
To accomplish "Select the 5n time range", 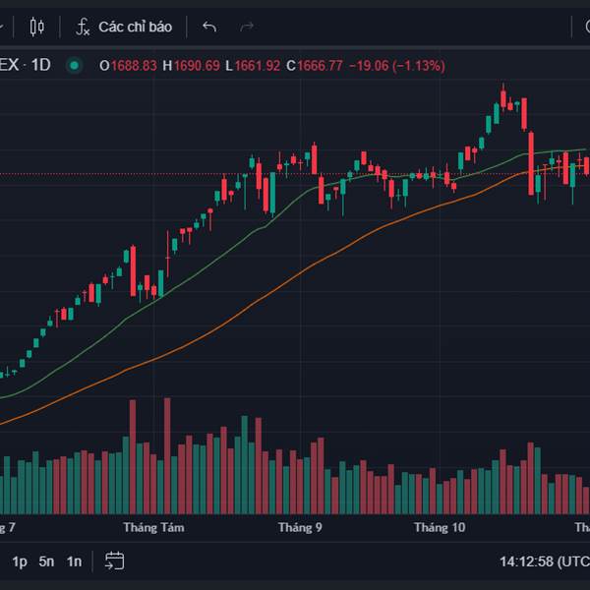I will click(x=46, y=561).
